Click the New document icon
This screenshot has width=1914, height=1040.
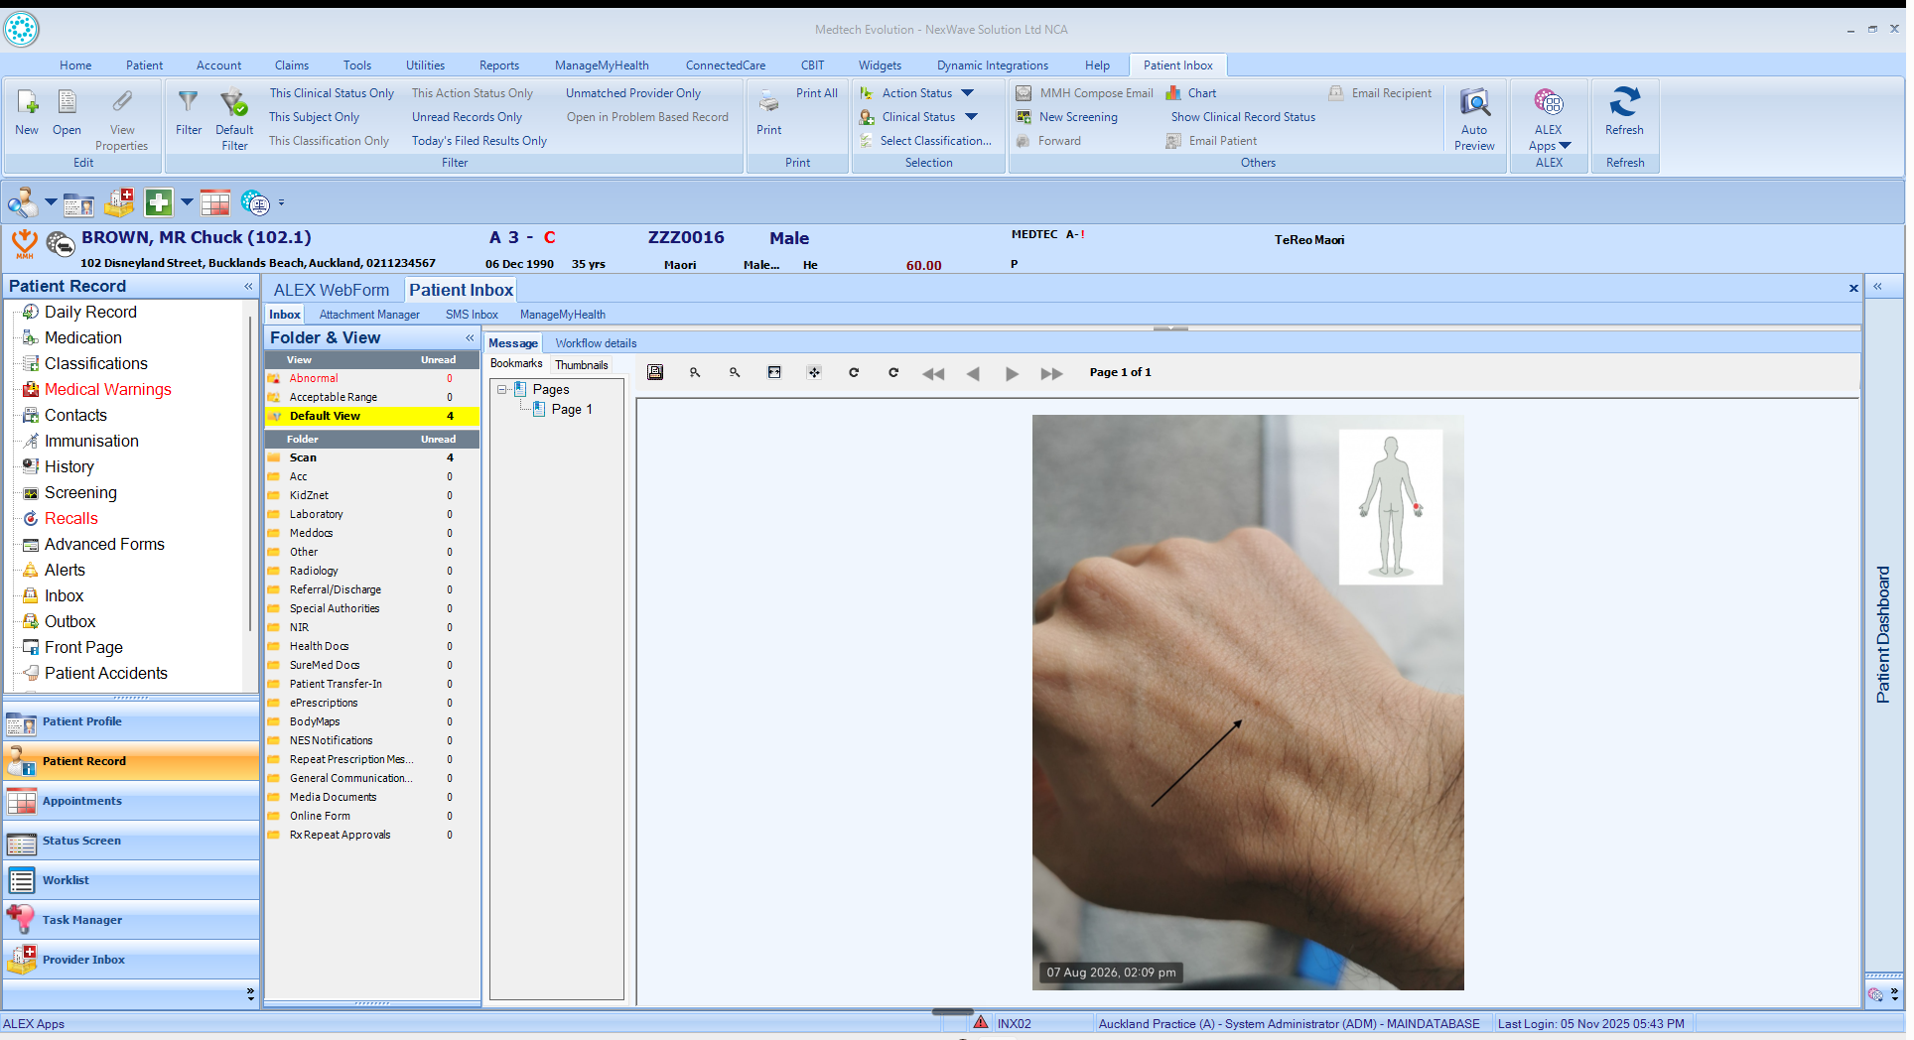27,102
